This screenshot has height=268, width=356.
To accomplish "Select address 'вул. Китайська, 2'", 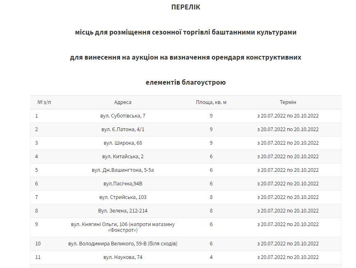I will (x=123, y=157).
